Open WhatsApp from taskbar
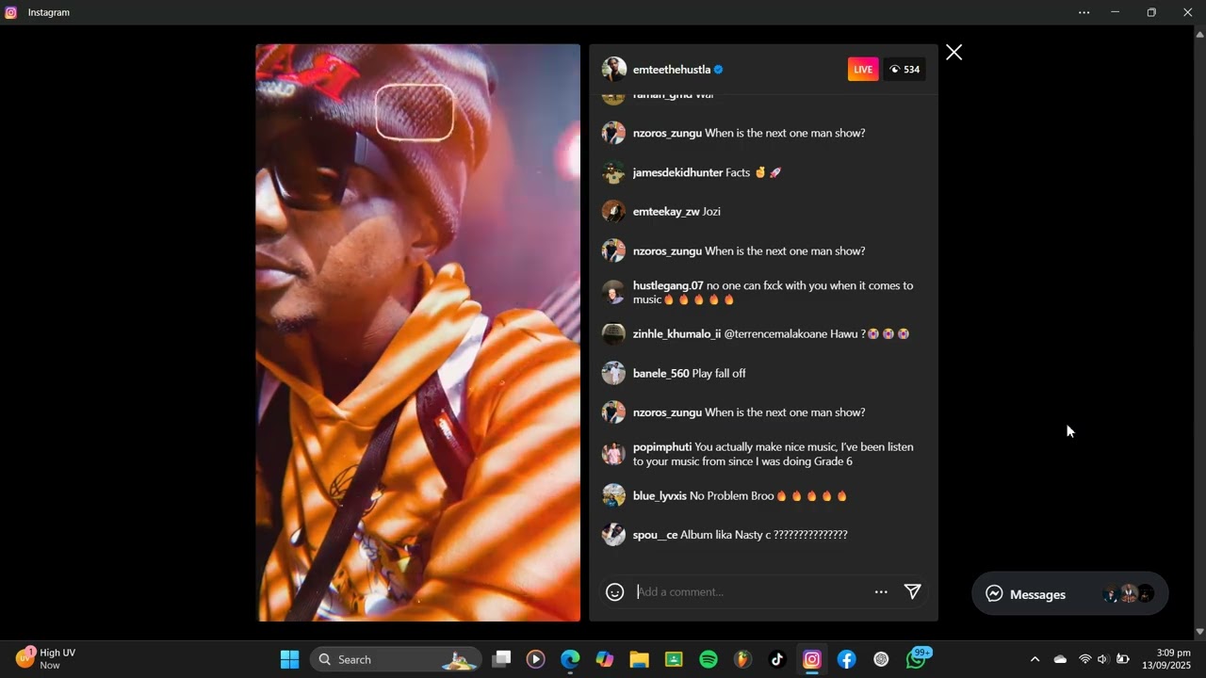 (x=917, y=659)
